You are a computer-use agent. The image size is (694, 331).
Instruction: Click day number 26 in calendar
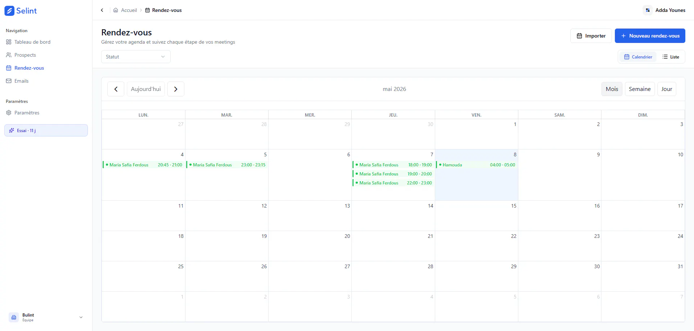pos(264,266)
